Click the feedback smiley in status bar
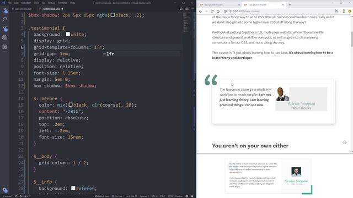Image resolution: width=353 pixels, height=198 pixels. 186,196
